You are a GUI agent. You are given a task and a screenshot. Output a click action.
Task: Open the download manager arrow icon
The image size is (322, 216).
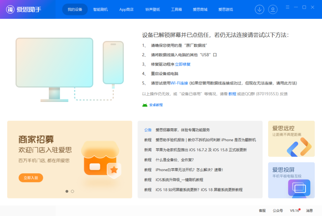259,9
